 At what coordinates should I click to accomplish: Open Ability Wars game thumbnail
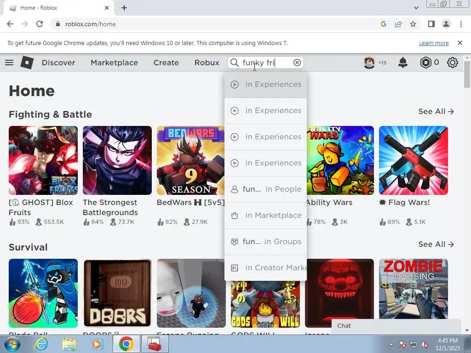(x=340, y=160)
